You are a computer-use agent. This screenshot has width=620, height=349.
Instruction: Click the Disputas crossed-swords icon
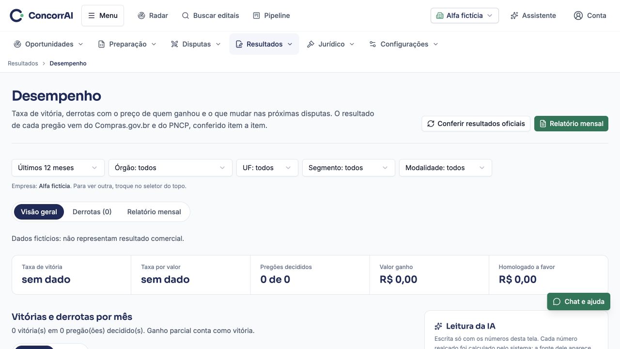[175, 44]
